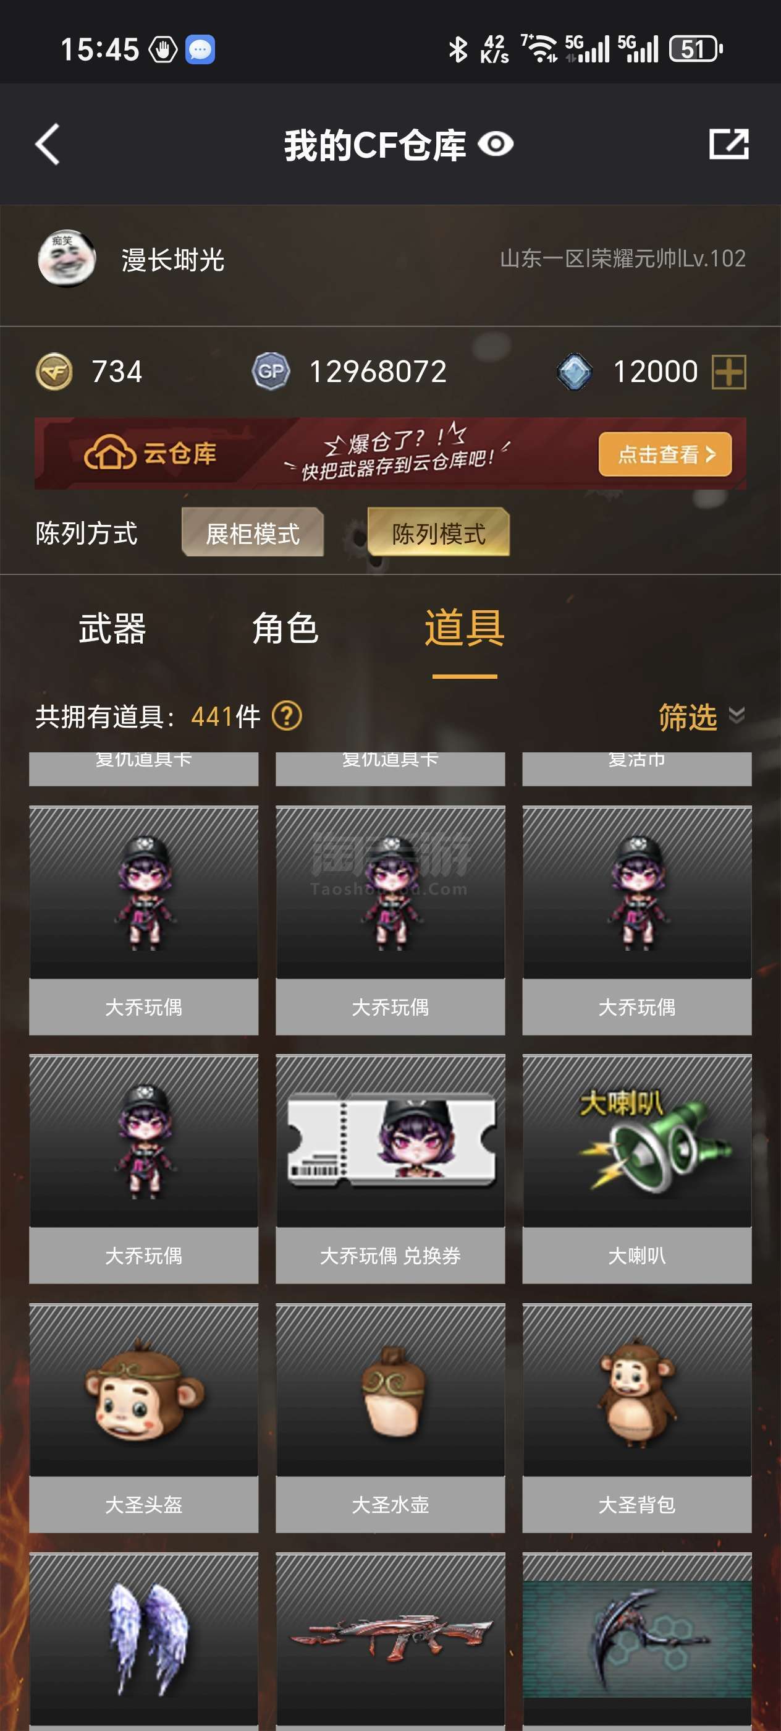Tap the diamond currency icon
Viewport: 781px width, 1731px height.
click(x=575, y=372)
